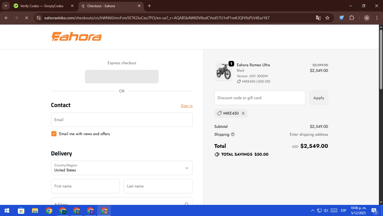Screen dimensions: 383x216
Task: Open the volume speaker control
Action: [x=326, y=211]
